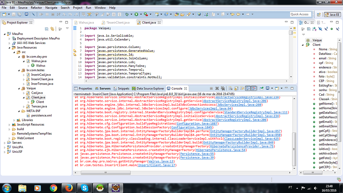Toggle show console on standard output change

(248, 88)
